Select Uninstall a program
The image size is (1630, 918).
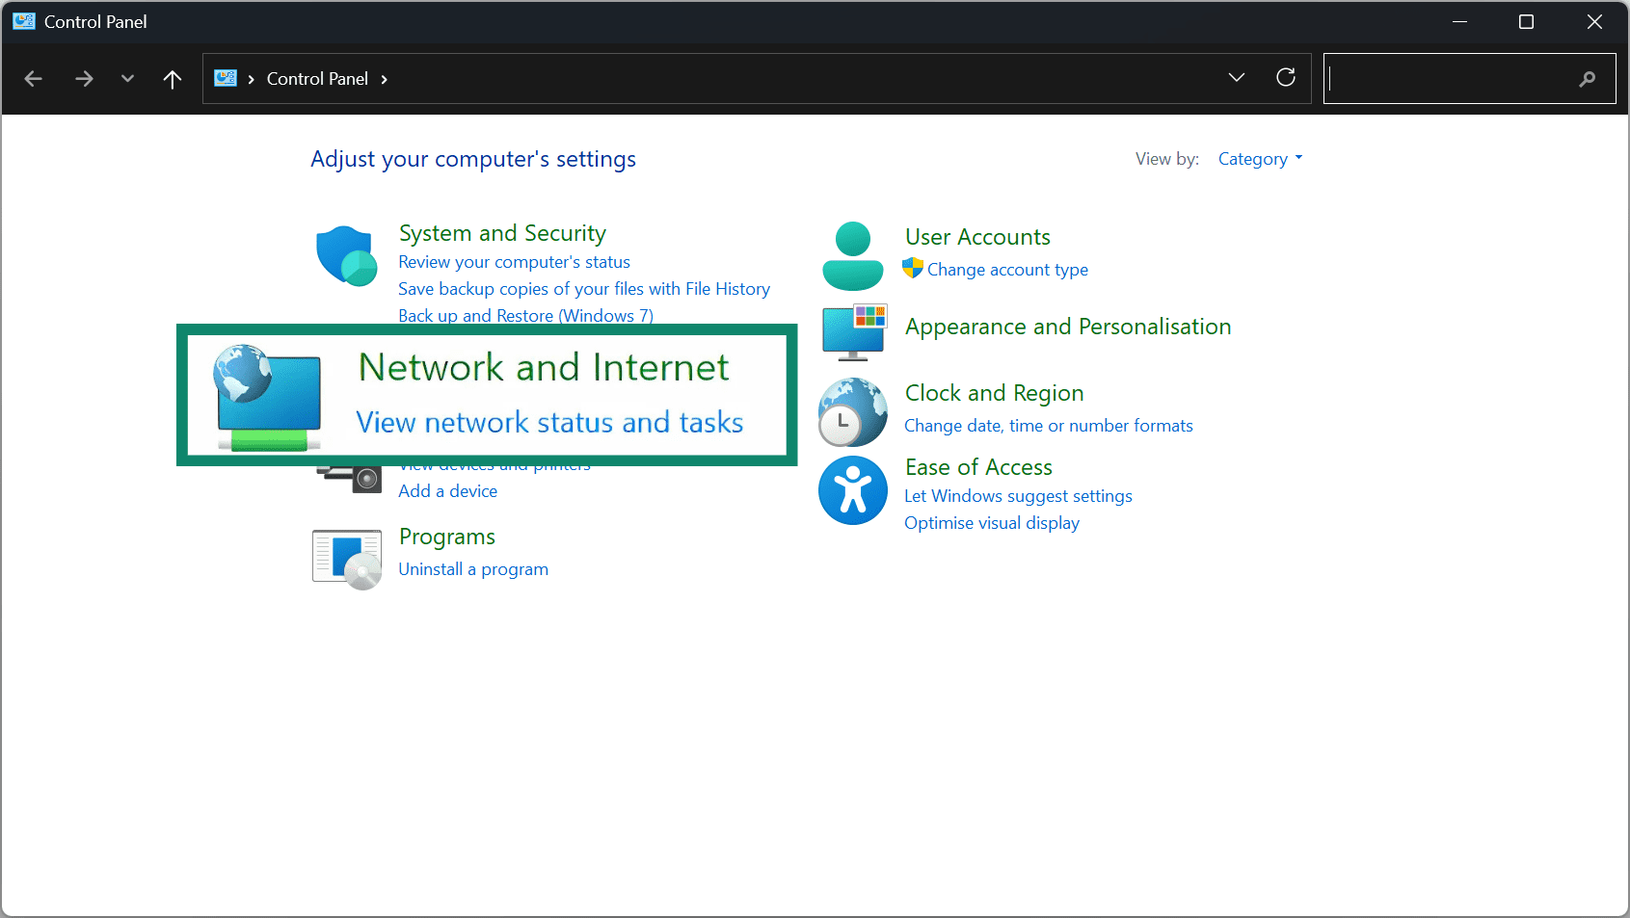473,568
